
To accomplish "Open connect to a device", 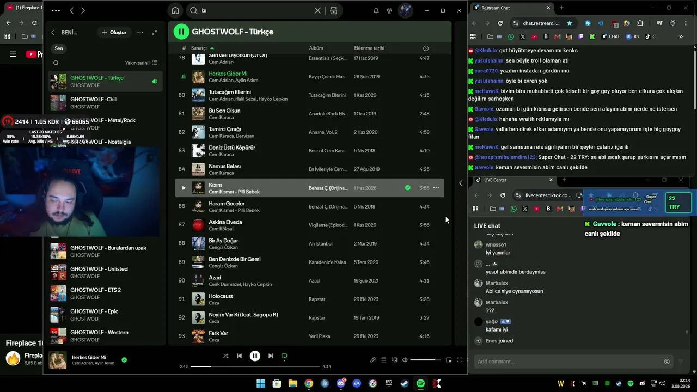I will pyautogui.click(x=394, y=360).
